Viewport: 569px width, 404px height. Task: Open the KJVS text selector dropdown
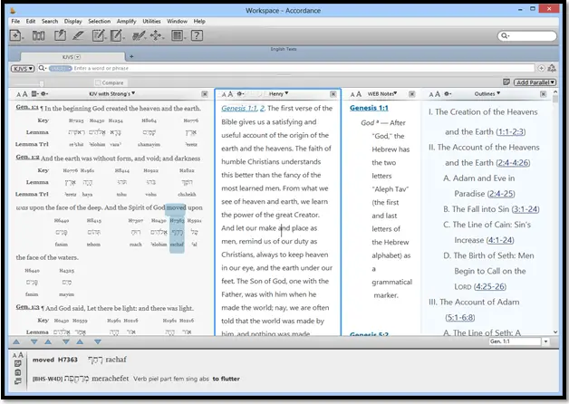tap(23, 68)
